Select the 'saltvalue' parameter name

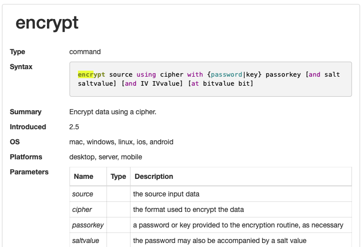point(85,241)
